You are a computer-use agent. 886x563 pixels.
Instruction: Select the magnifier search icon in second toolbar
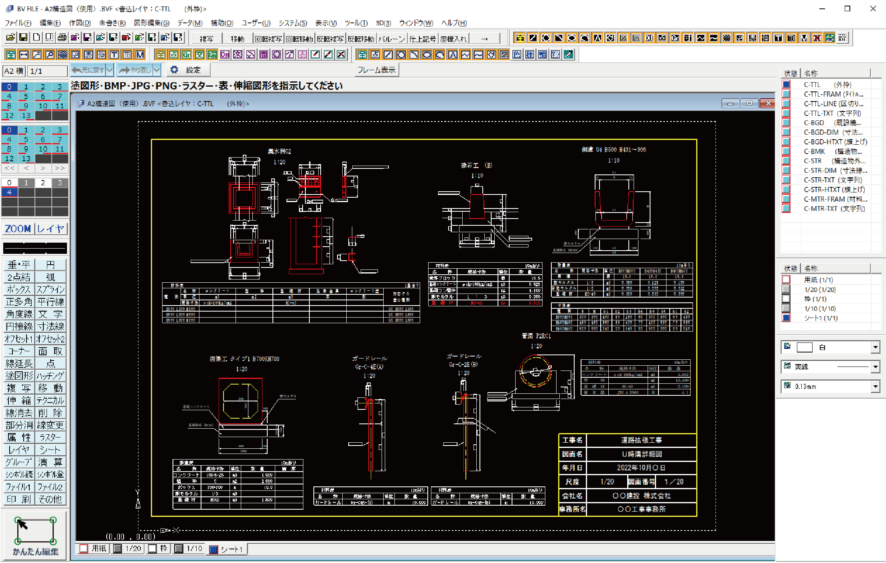coord(50,55)
